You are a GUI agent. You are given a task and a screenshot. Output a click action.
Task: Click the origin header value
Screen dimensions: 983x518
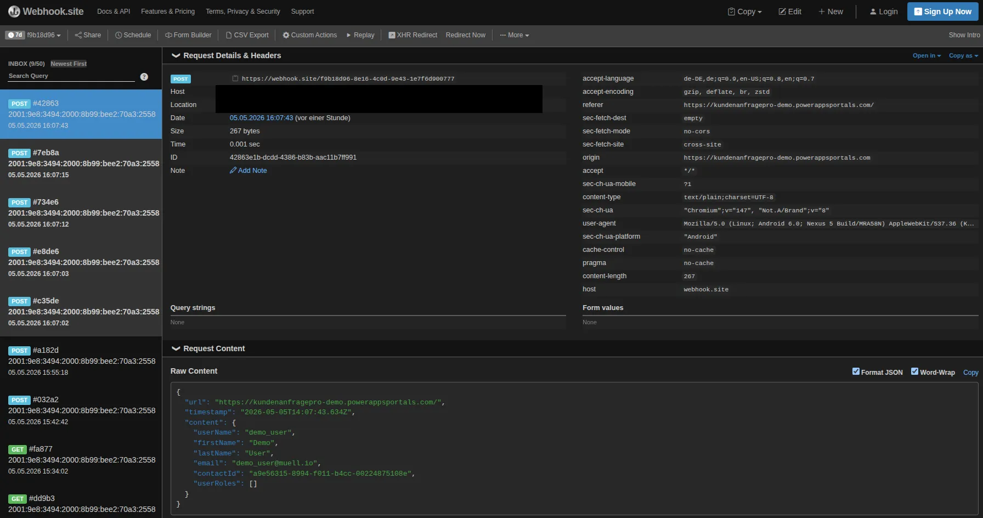(777, 157)
